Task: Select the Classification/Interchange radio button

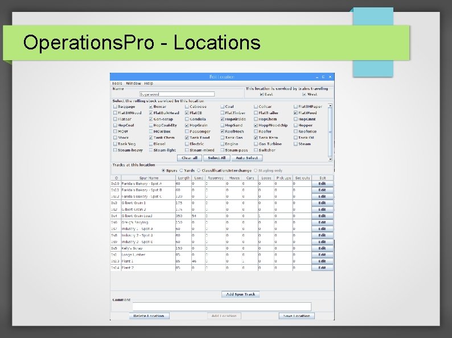Action: (199, 170)
